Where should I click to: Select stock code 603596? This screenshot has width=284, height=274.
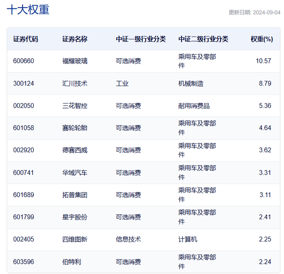click(24, 262)
